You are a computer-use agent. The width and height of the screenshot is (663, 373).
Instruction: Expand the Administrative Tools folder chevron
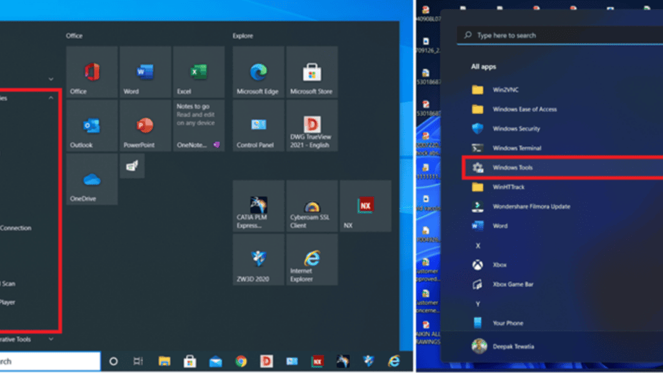point(51,339)
